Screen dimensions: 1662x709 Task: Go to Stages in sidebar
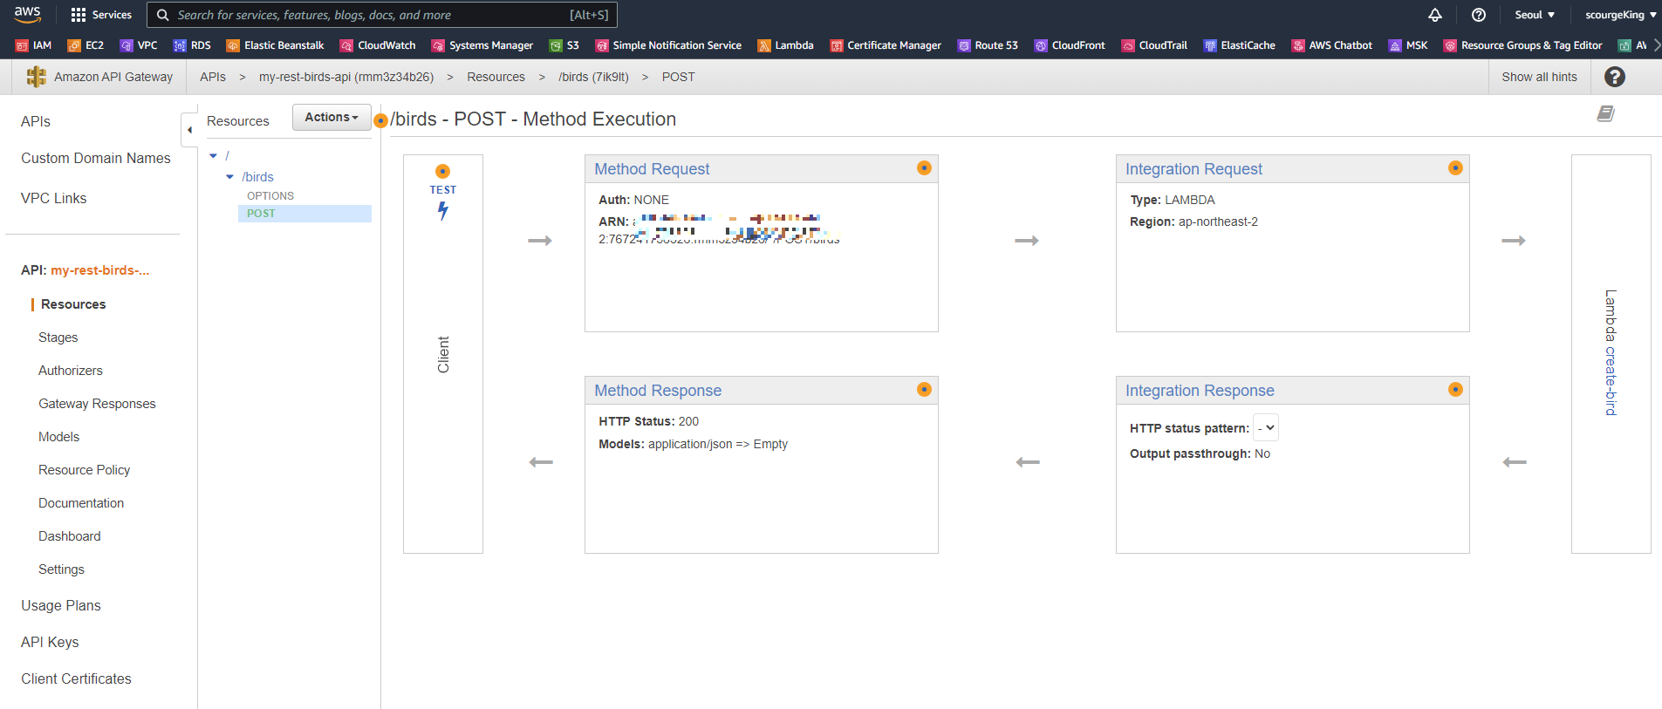58,337
